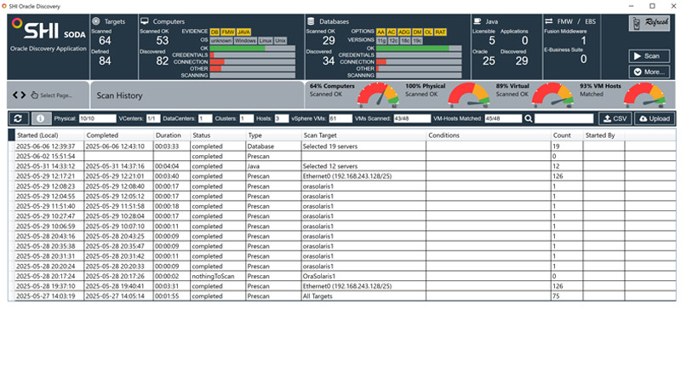Click the SHI SODA logo
The width and height of the screenshot is (681, 373).
(49, 30)
